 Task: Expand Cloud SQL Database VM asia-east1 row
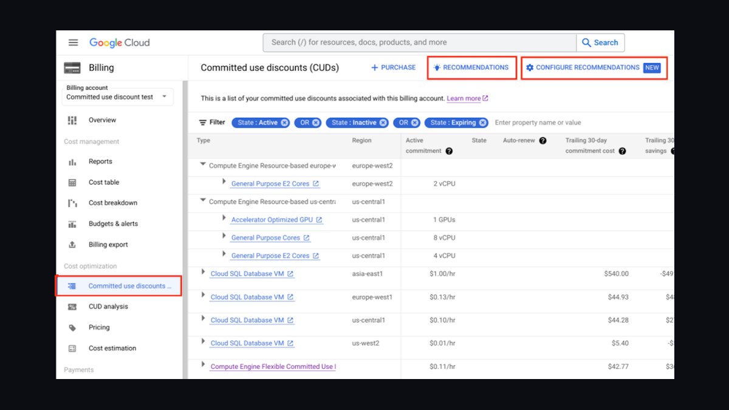point(204,272)
